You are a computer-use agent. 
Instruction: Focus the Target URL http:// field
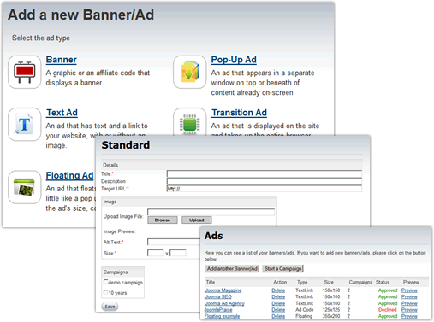pyautogui.click(x=265, y=189)
